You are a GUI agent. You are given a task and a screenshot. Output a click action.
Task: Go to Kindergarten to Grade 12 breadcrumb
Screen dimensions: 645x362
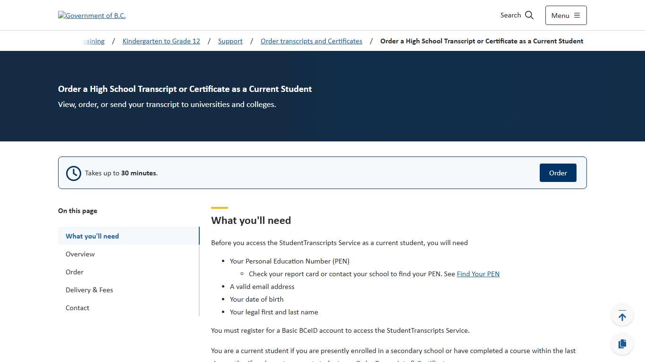tap(161, 41)
